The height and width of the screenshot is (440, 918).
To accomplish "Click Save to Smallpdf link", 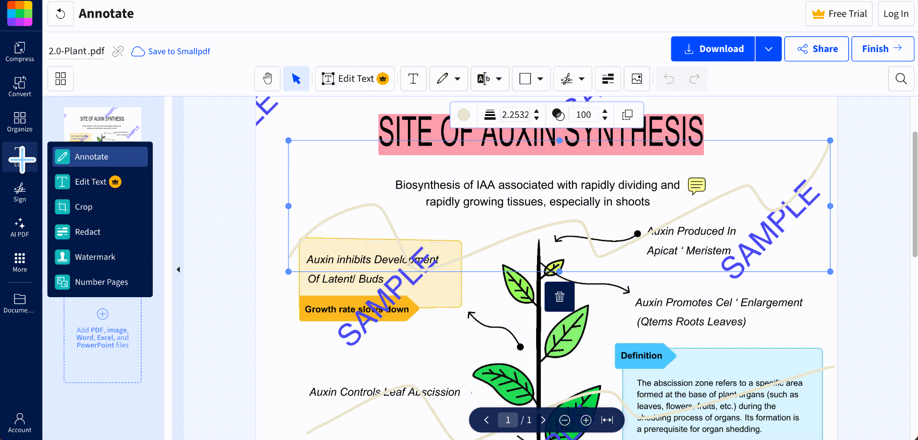I will (x=171, y=51).
